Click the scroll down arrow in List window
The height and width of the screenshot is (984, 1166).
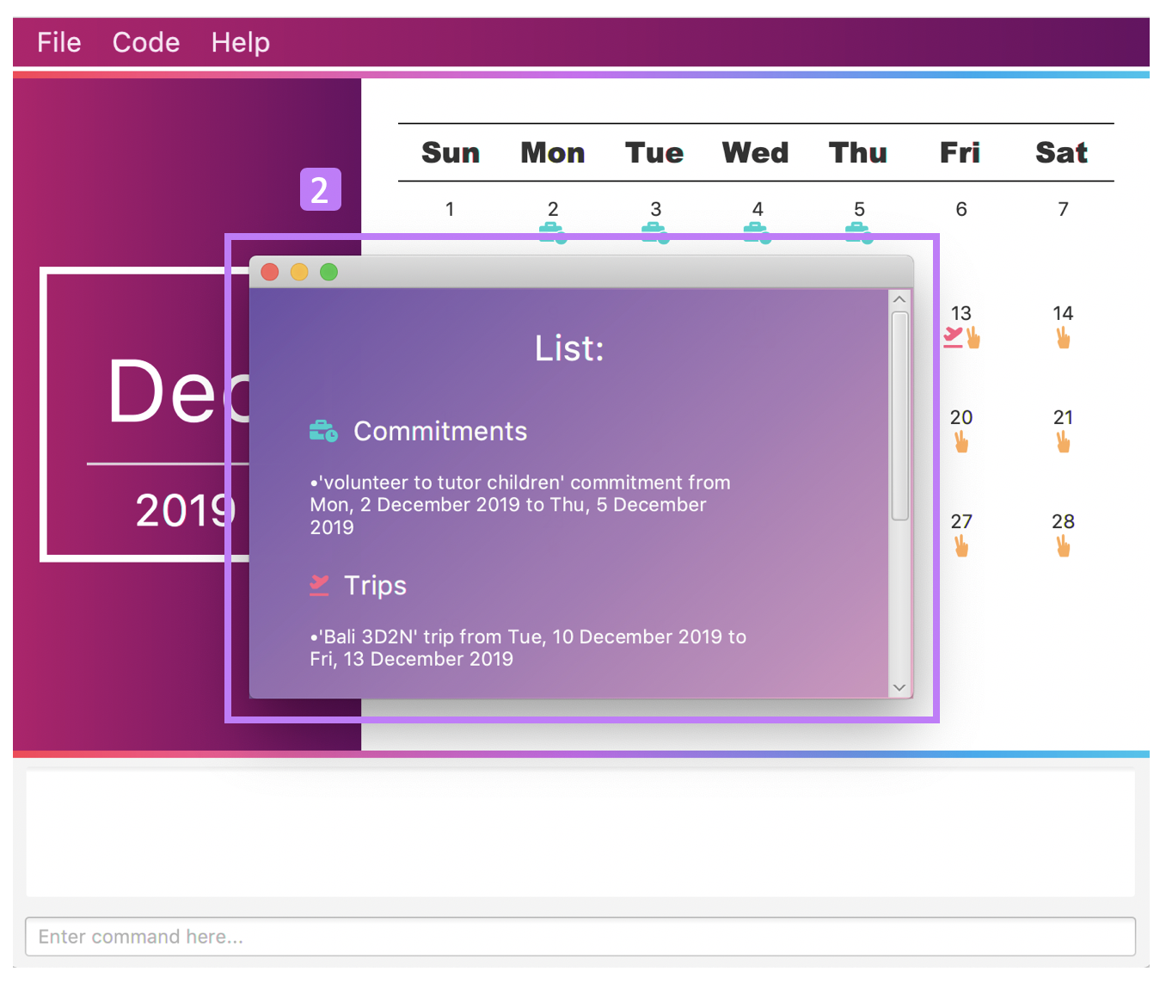click(x=899, y=687)
